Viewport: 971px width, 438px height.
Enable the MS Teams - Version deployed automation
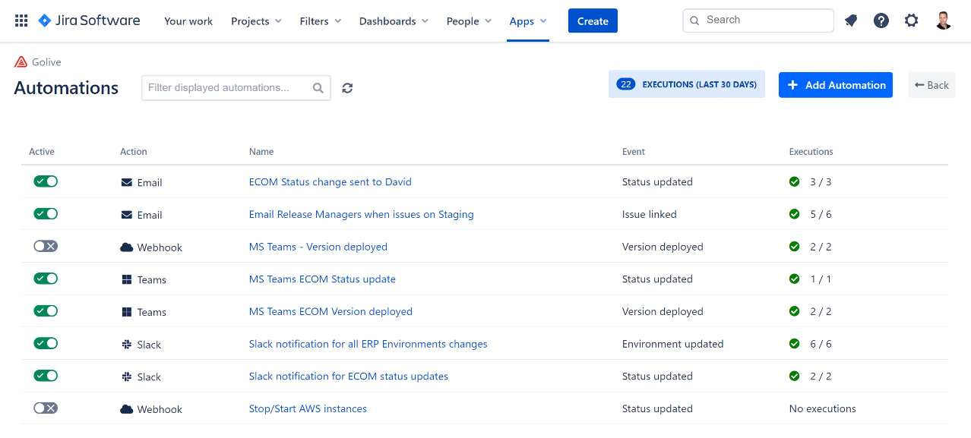[46, 246]
